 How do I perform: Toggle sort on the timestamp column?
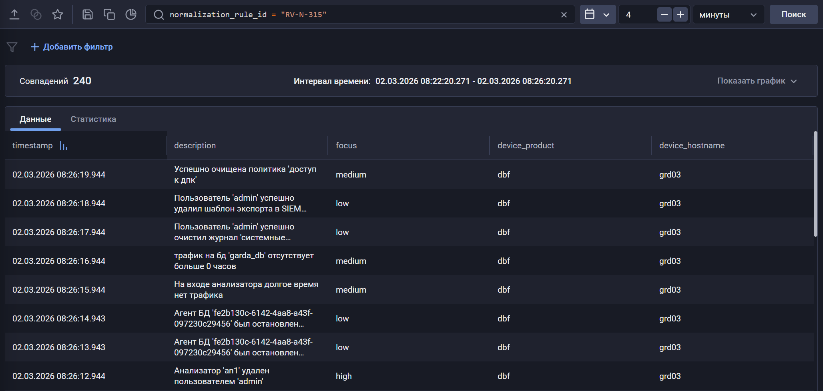coord(63,146)
